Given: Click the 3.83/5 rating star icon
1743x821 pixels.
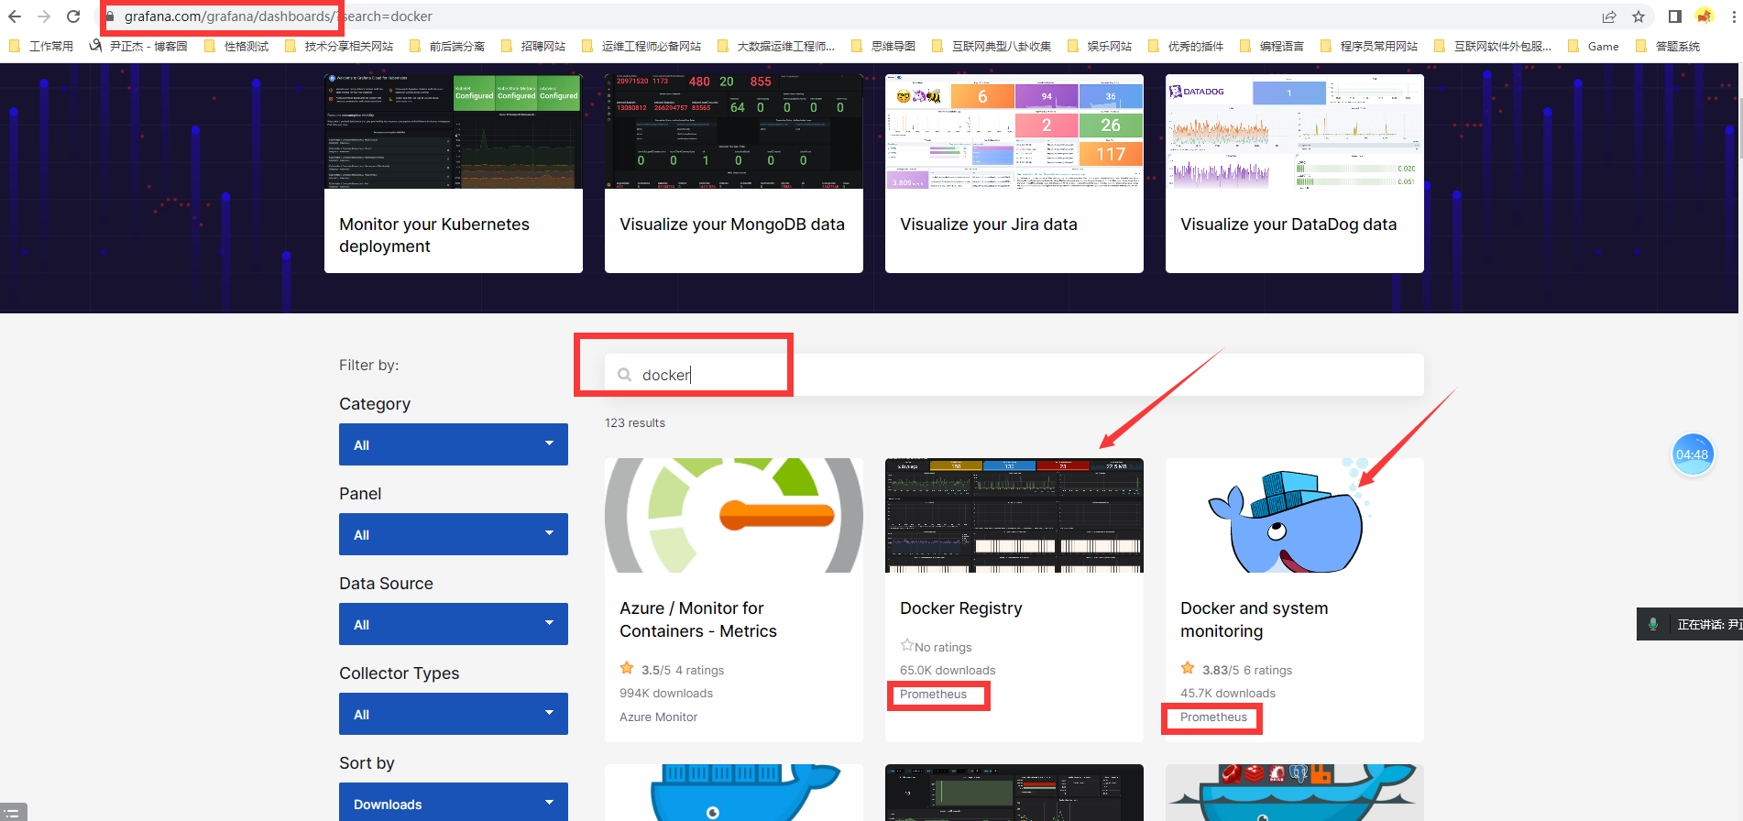Looking at the screenshot, I should (1188, 668).
